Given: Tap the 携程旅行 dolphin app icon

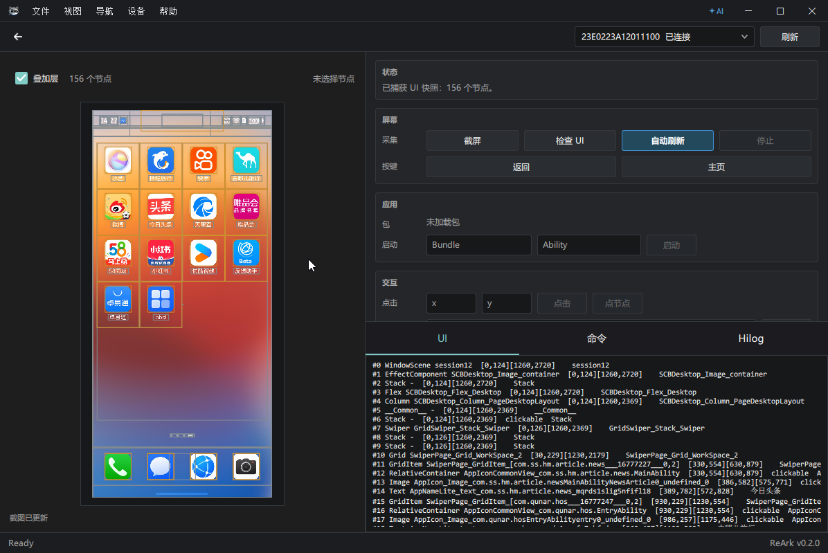Looking at the screenshot, I should (161, 161).
